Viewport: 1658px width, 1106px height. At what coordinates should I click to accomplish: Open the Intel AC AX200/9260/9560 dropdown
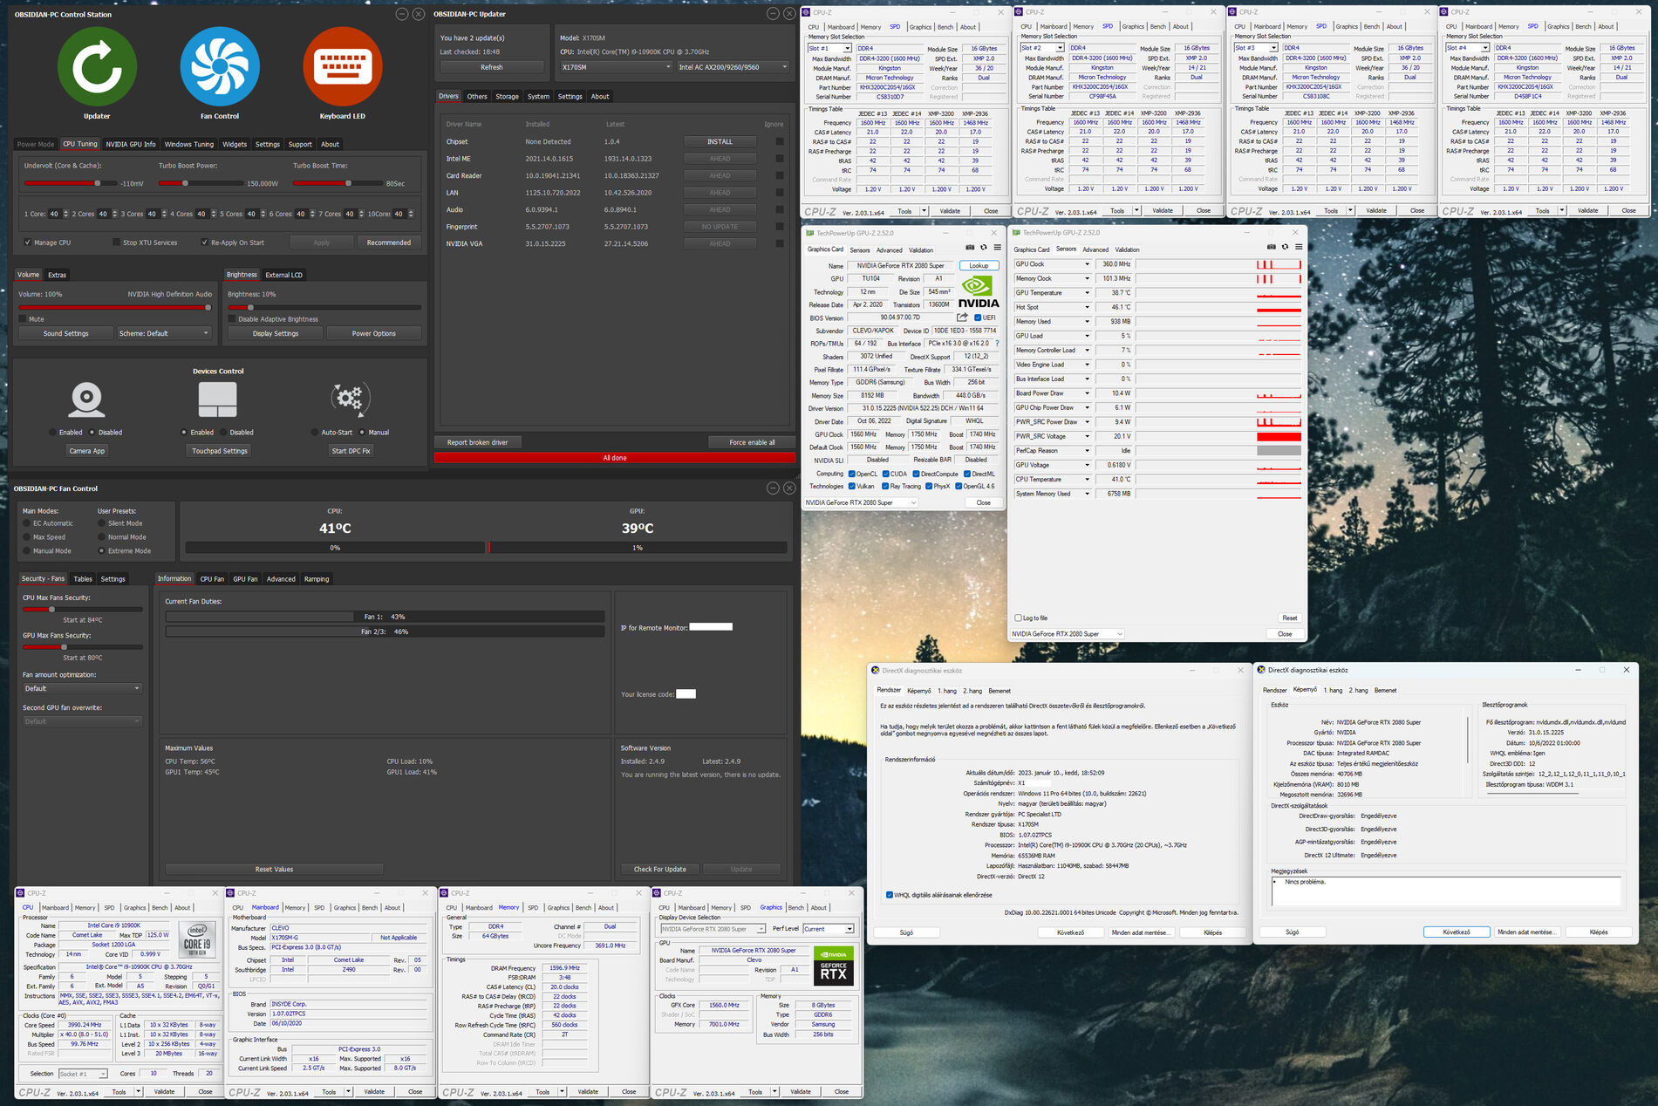point(733,67)
